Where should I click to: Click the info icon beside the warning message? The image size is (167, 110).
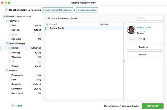point(7,10)
